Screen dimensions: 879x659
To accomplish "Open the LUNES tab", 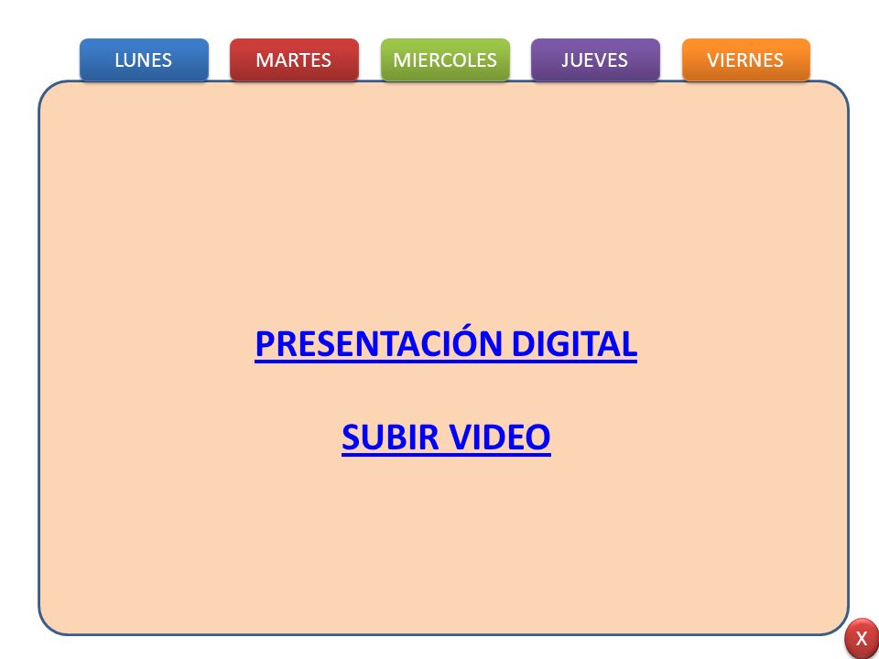I will click(144, 60).
